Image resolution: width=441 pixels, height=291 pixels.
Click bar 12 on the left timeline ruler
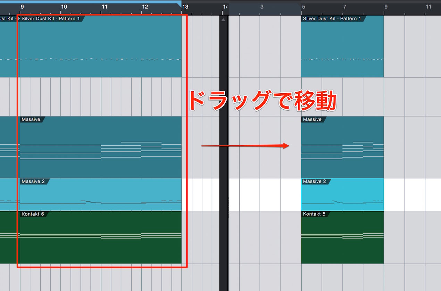[145, 7]
